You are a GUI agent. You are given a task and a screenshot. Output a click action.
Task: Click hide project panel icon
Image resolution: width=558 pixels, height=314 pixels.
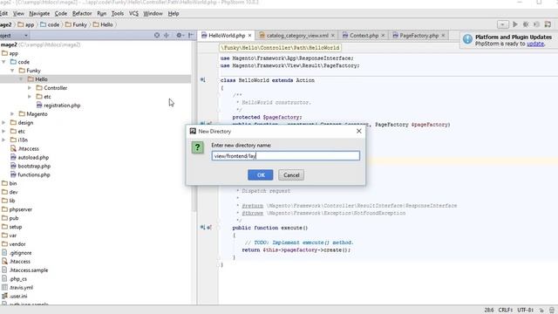tap(191, 35)
